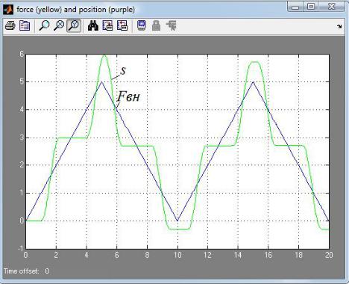Open the Signal selection tool
Image resolution: width=349 pixels, height=284 pixels.
[x=172, y=25]
